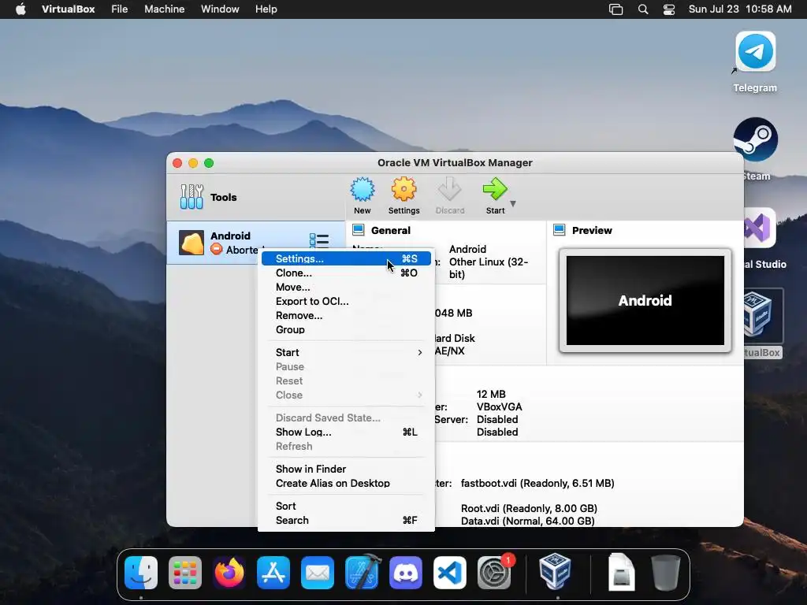807x605 pixels.
Task: Launch Visual Studio Code from the Dock
Action: point(450,573)
